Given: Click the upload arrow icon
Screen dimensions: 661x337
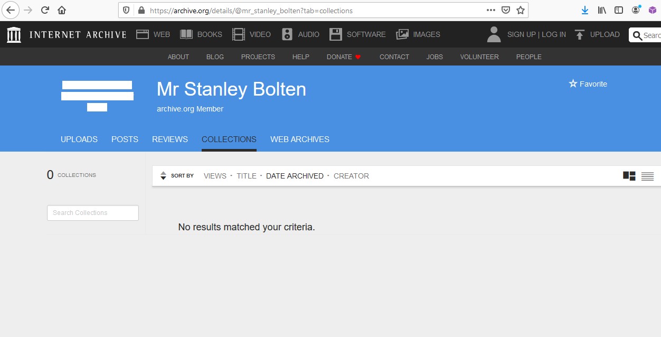Looking at the screenshot, I should click(x=580, y=34).
